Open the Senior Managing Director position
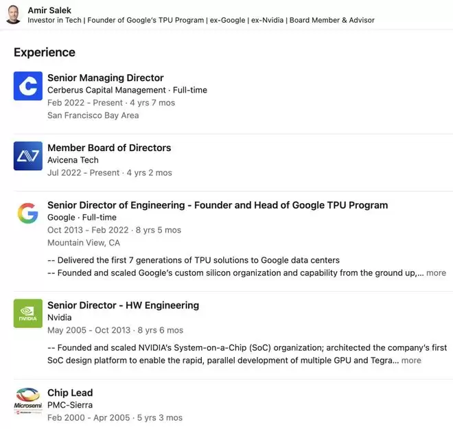453x429 pixels. coord(106,78)
